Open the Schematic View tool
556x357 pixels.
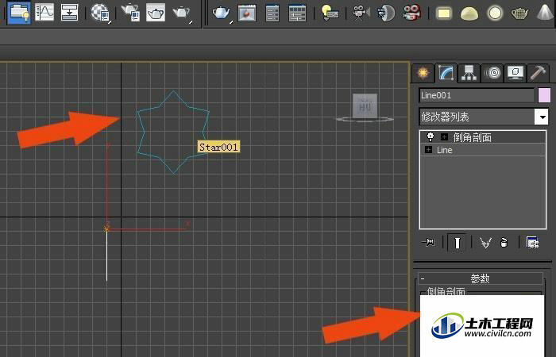click(70, 12)
